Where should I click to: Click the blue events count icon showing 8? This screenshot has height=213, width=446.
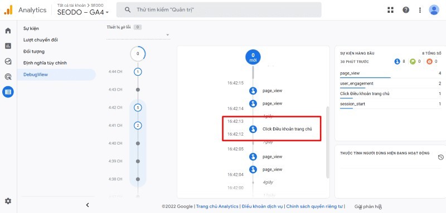tap(397, 61)
